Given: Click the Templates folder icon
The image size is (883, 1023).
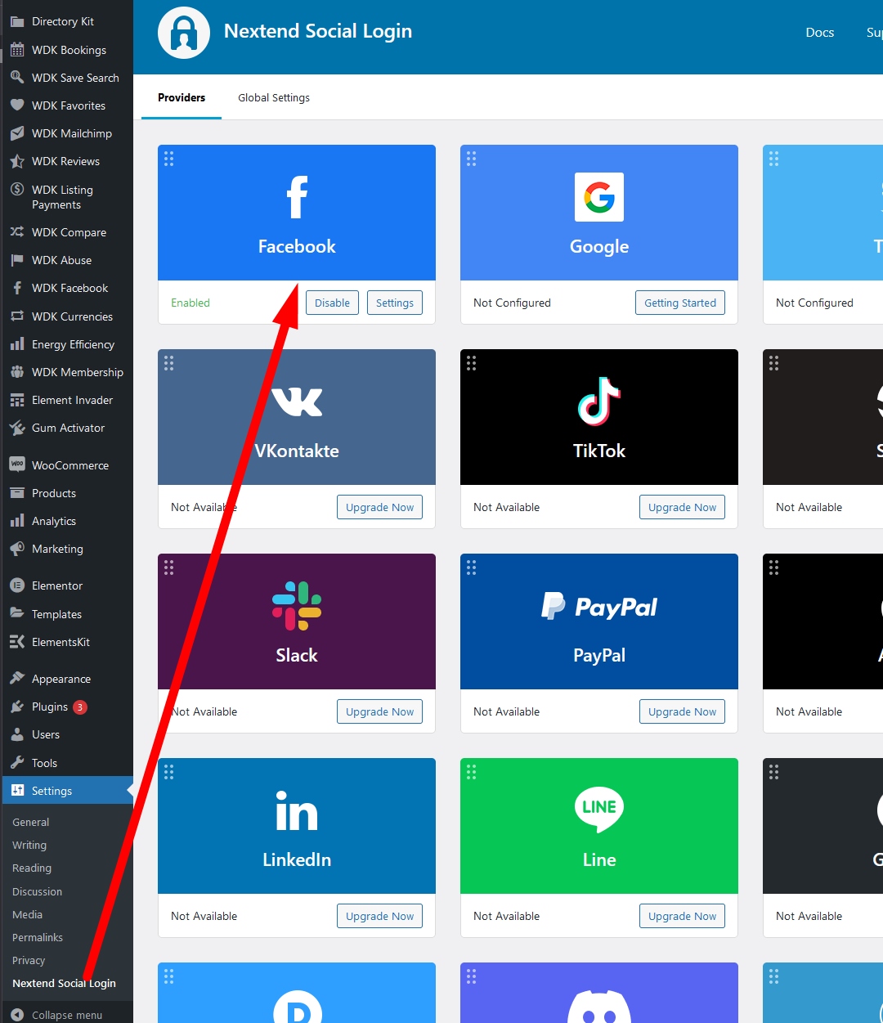Looking at the screenshot, I should click(x=17, y=614).
